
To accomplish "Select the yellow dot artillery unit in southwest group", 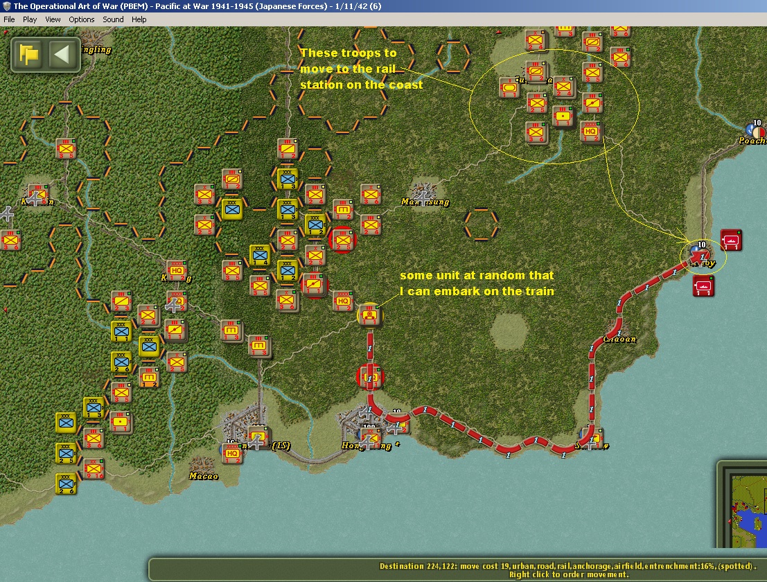I will (121, 421).
